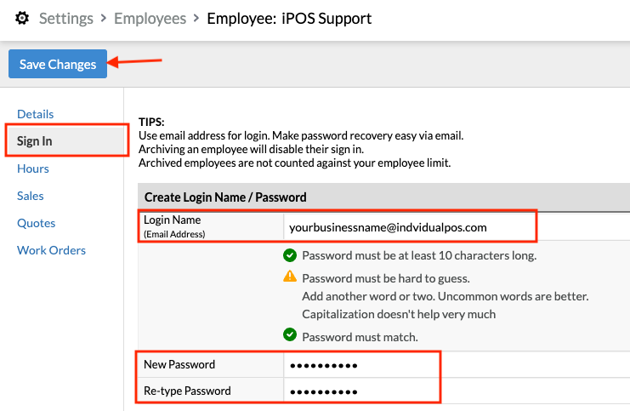The width and height of the screenshot is (630, 411).
Task: Click the chevron after Employees breadcrumb
Action: [x=196, y=18]
